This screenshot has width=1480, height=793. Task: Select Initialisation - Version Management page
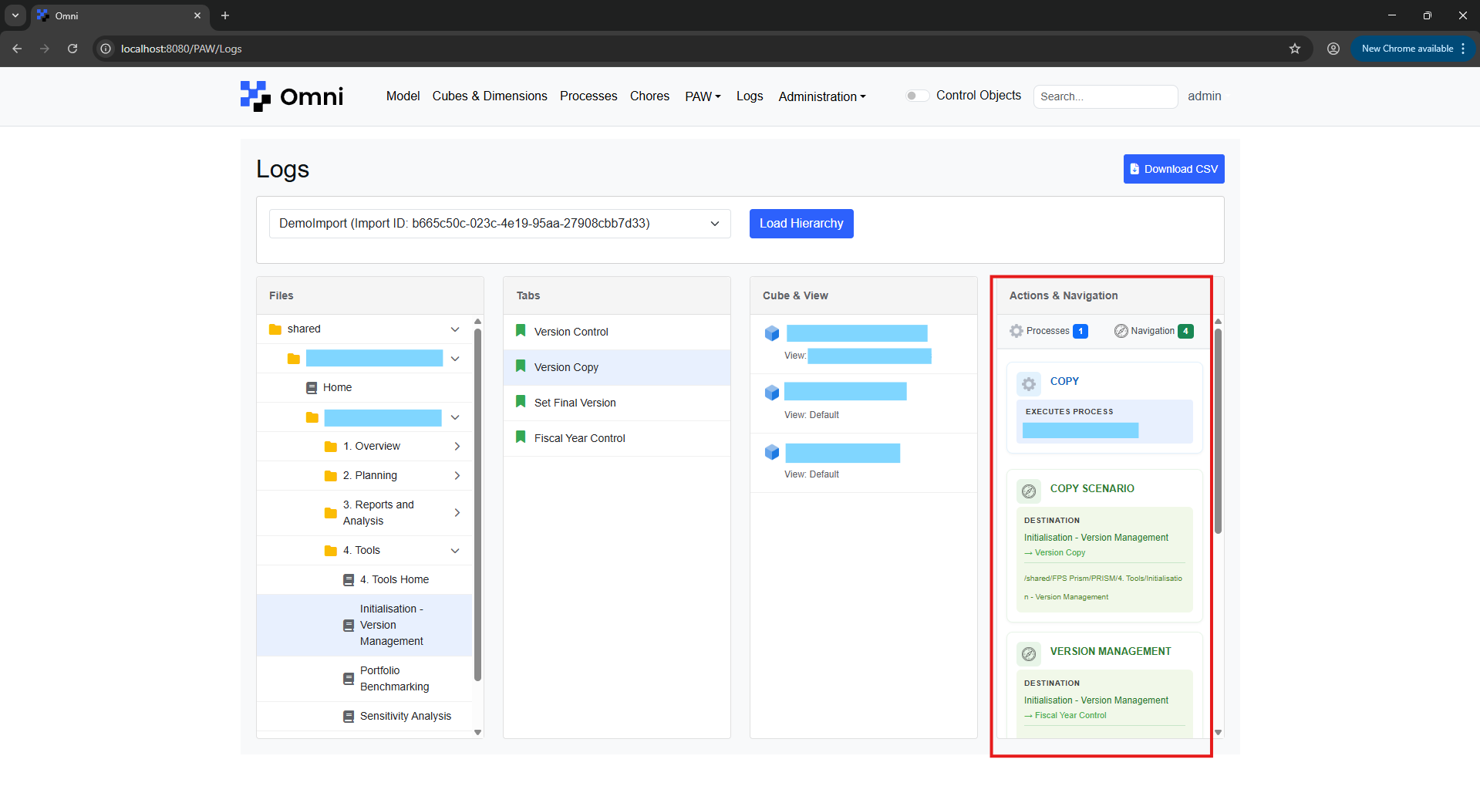coord(364,626)
